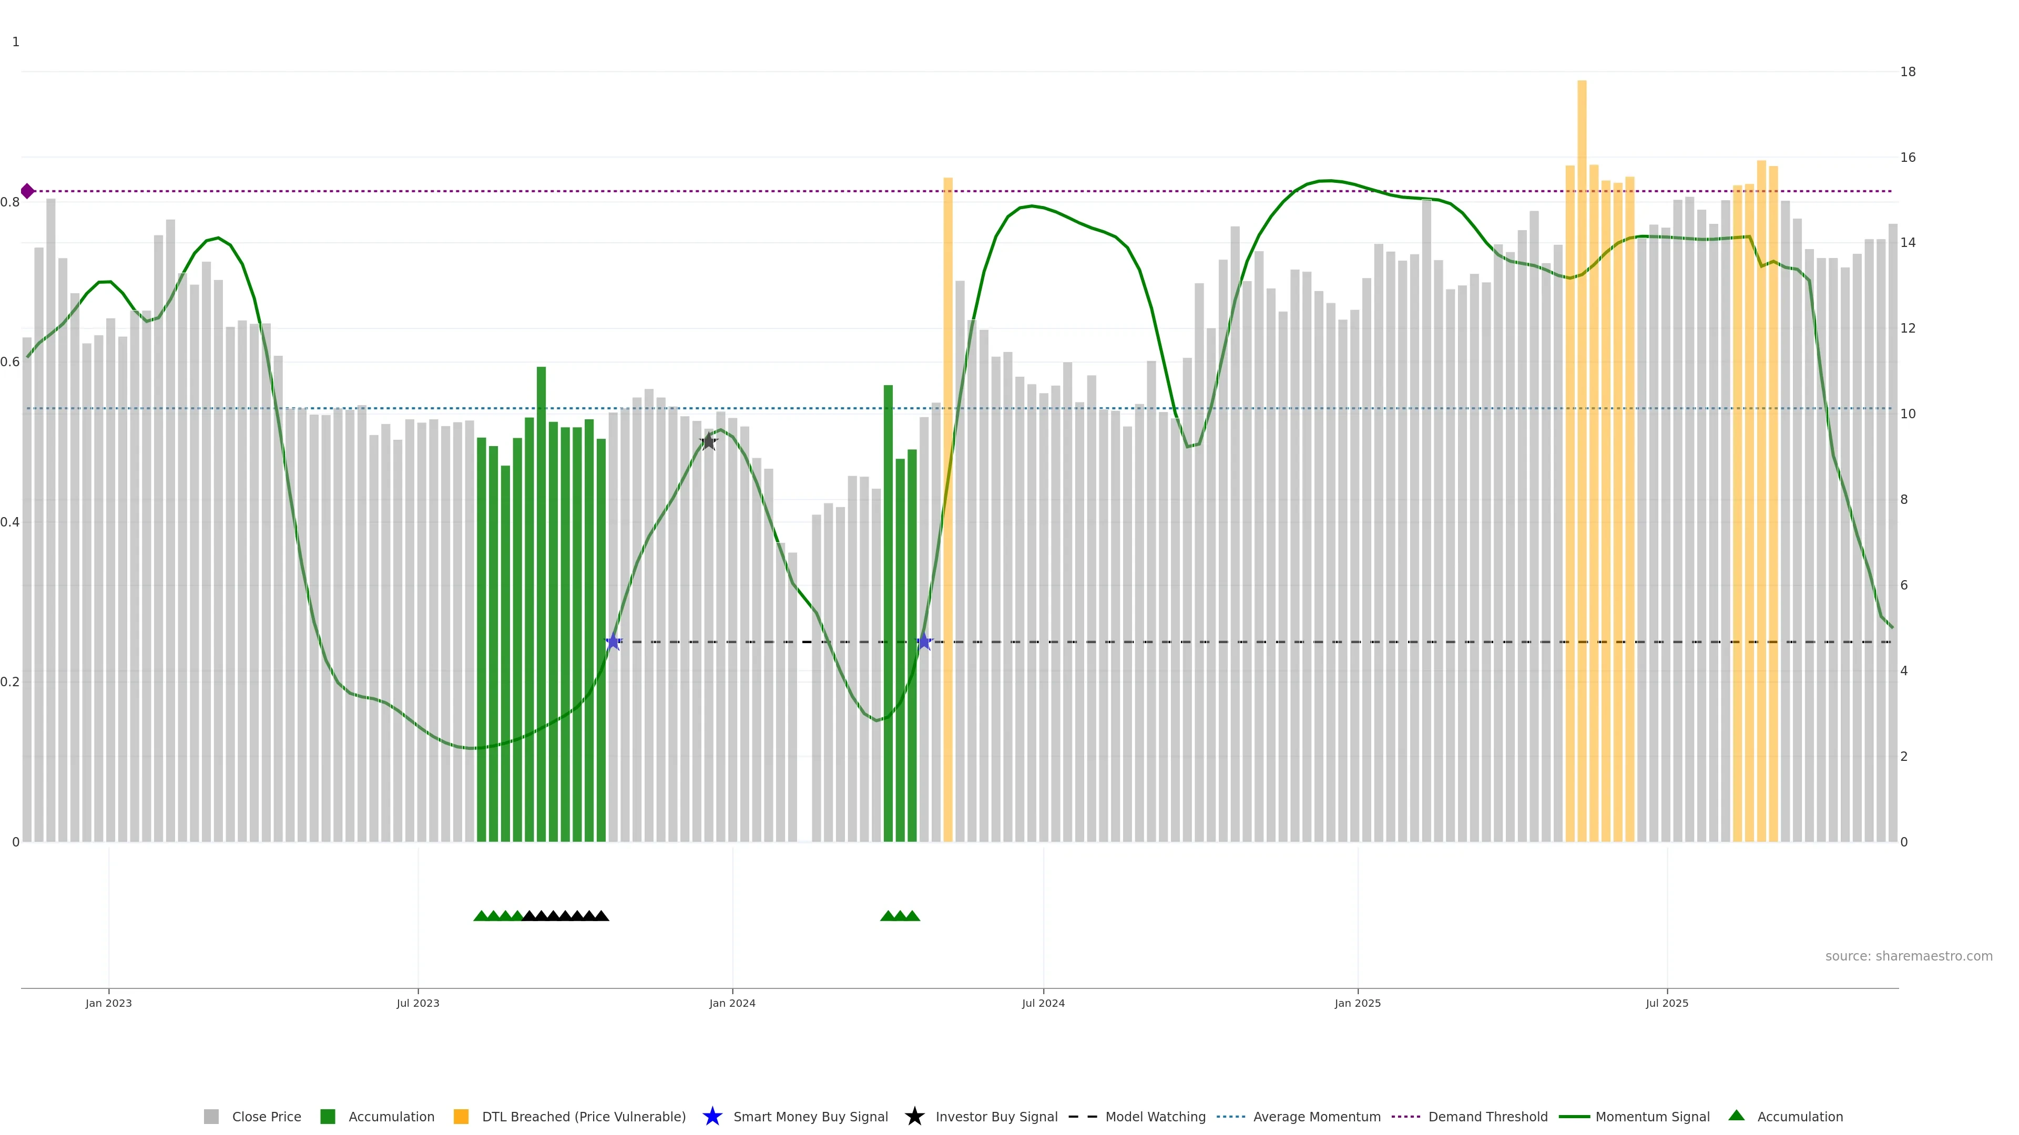Click the first blue Smart Money star near Oct 2023
The height and width of the screenshot is (1135, 2019).
coord(614,642)
